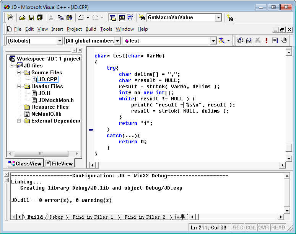Switch to the FileView tab
This screenshot has height=234, width=296.
coord(59,164)
